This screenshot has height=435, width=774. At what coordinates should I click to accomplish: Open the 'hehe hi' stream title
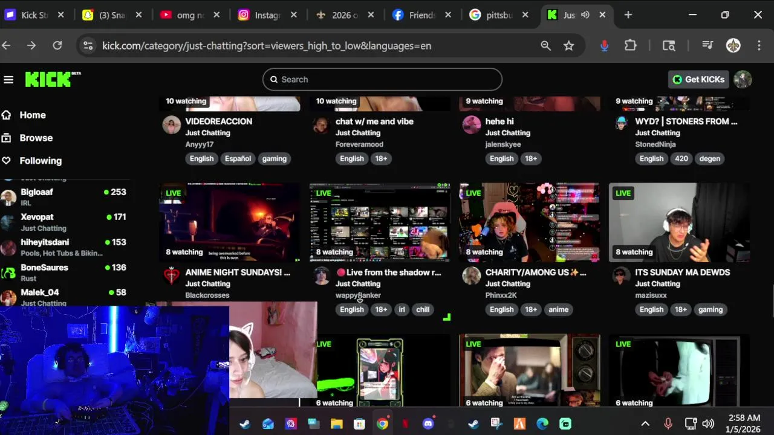pyautogui.click(x=499, y=121)
